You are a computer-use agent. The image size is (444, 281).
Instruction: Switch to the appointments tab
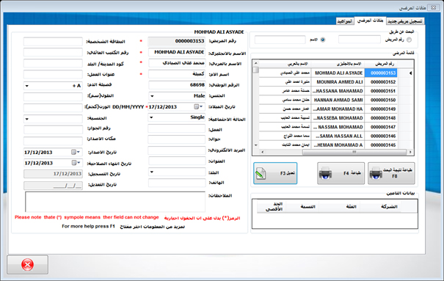coord(345,21)
